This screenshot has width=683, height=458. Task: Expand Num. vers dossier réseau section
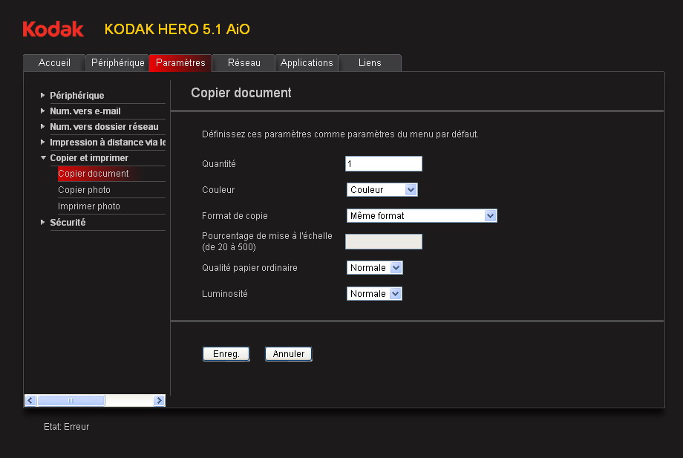103,127
